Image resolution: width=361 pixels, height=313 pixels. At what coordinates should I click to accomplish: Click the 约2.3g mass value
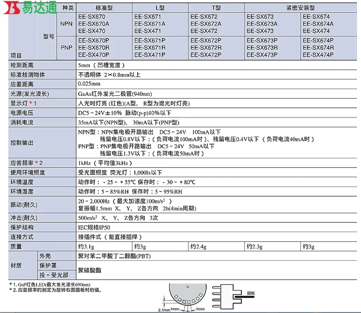point(255,247)
